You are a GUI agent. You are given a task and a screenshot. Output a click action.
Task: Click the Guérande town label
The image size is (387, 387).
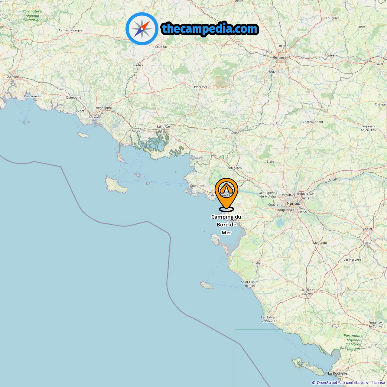pyautogui.click(x=197, y=186)
